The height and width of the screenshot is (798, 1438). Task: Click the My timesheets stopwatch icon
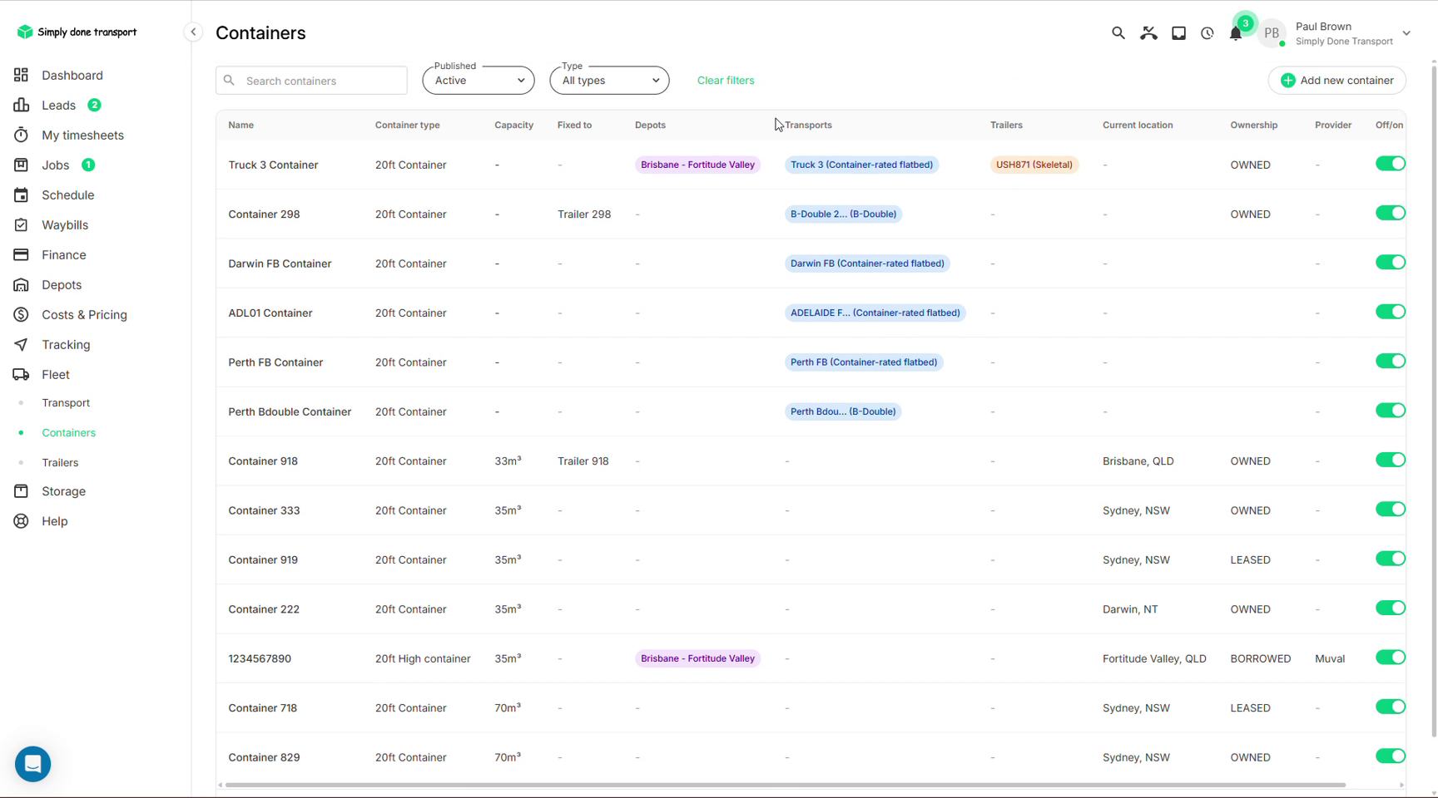pyautogui.click(x=21, y=135)
